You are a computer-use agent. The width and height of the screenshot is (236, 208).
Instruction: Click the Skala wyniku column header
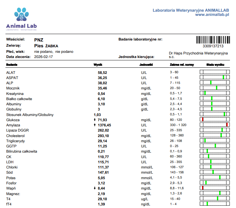(x=215, y=65)
